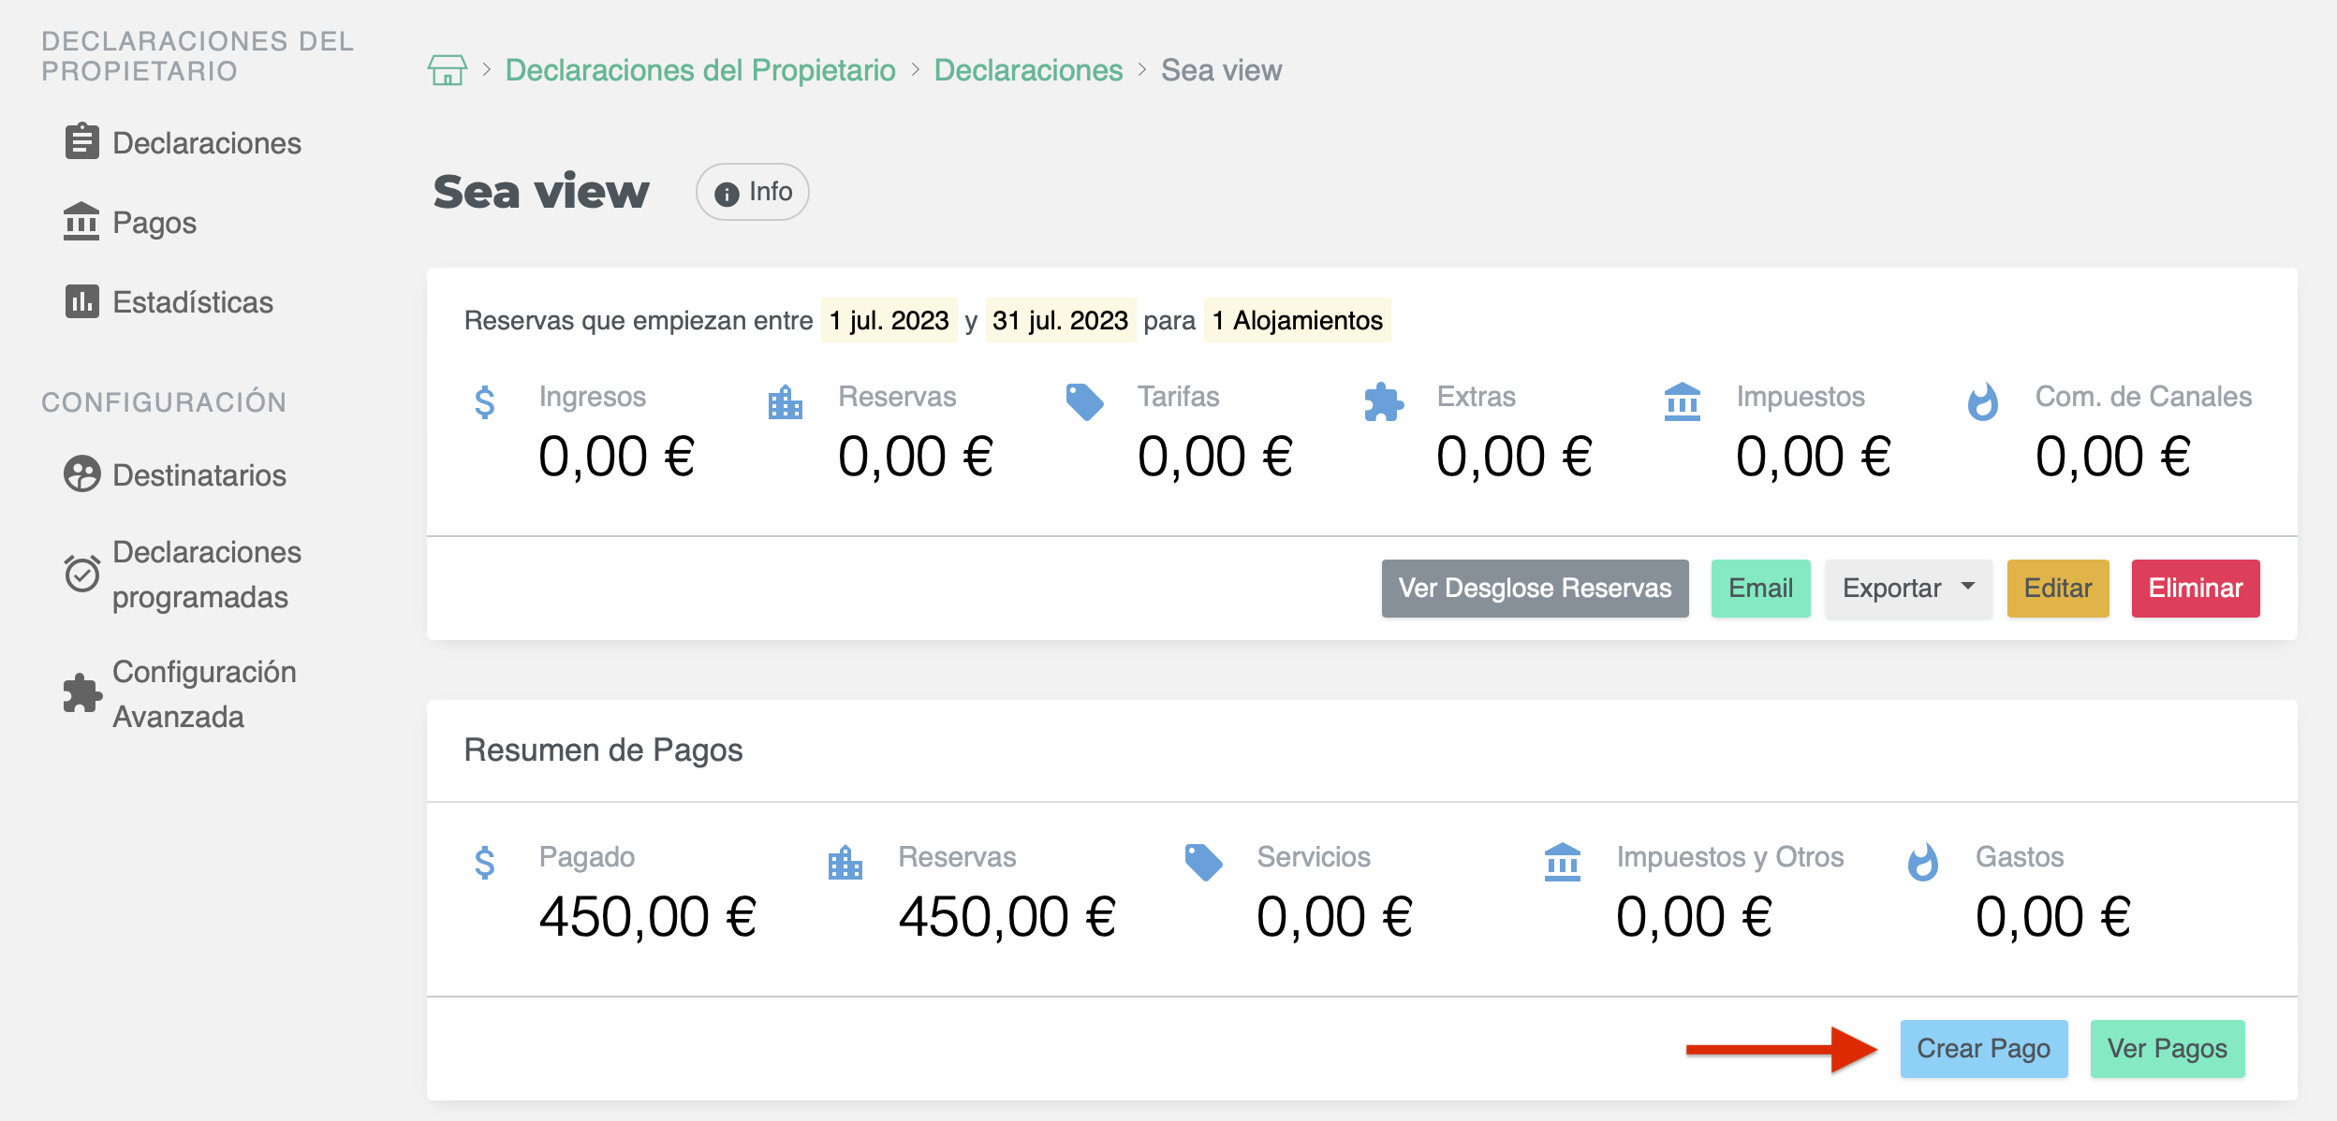Expand the Exportar dropdown
The width and height of the screenshot is (2337, 1121).
(x=1908, y=588)
